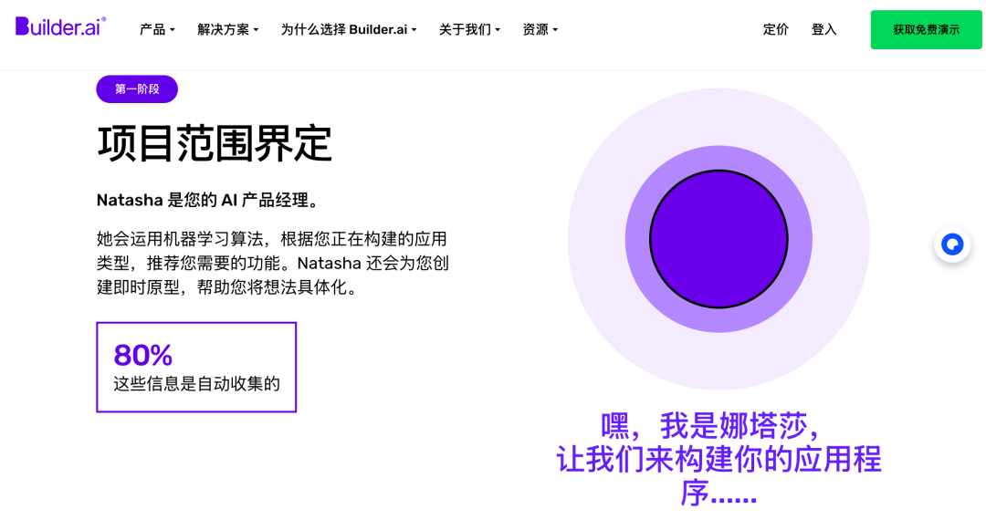Viewport: 986px width, 520px height.
Task: Expand the 解决方案 dropdown menu
Action: (x=227, y=29)
